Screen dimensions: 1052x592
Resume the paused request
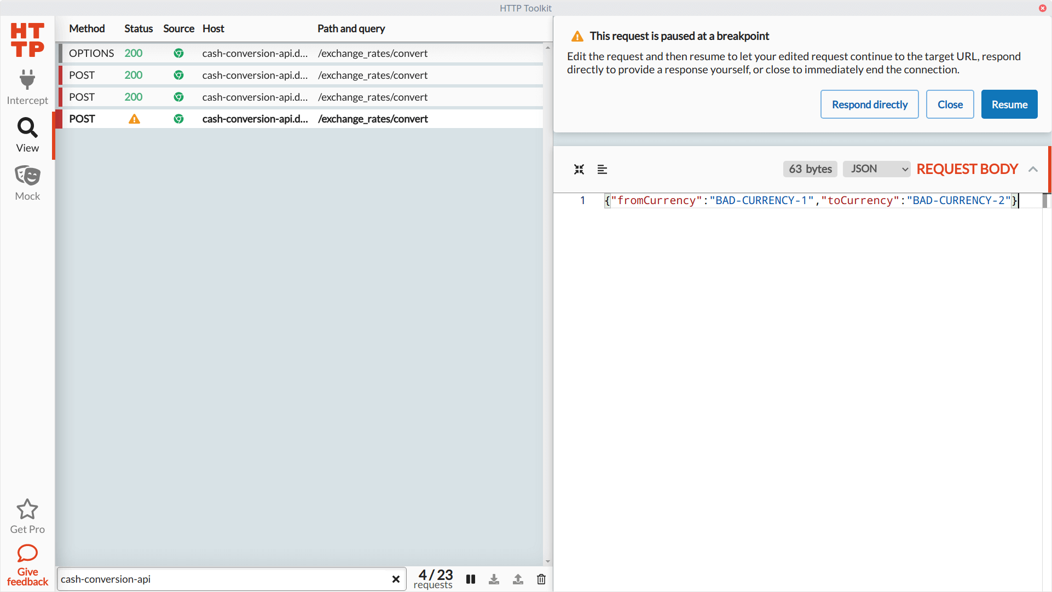(1009, 104)
